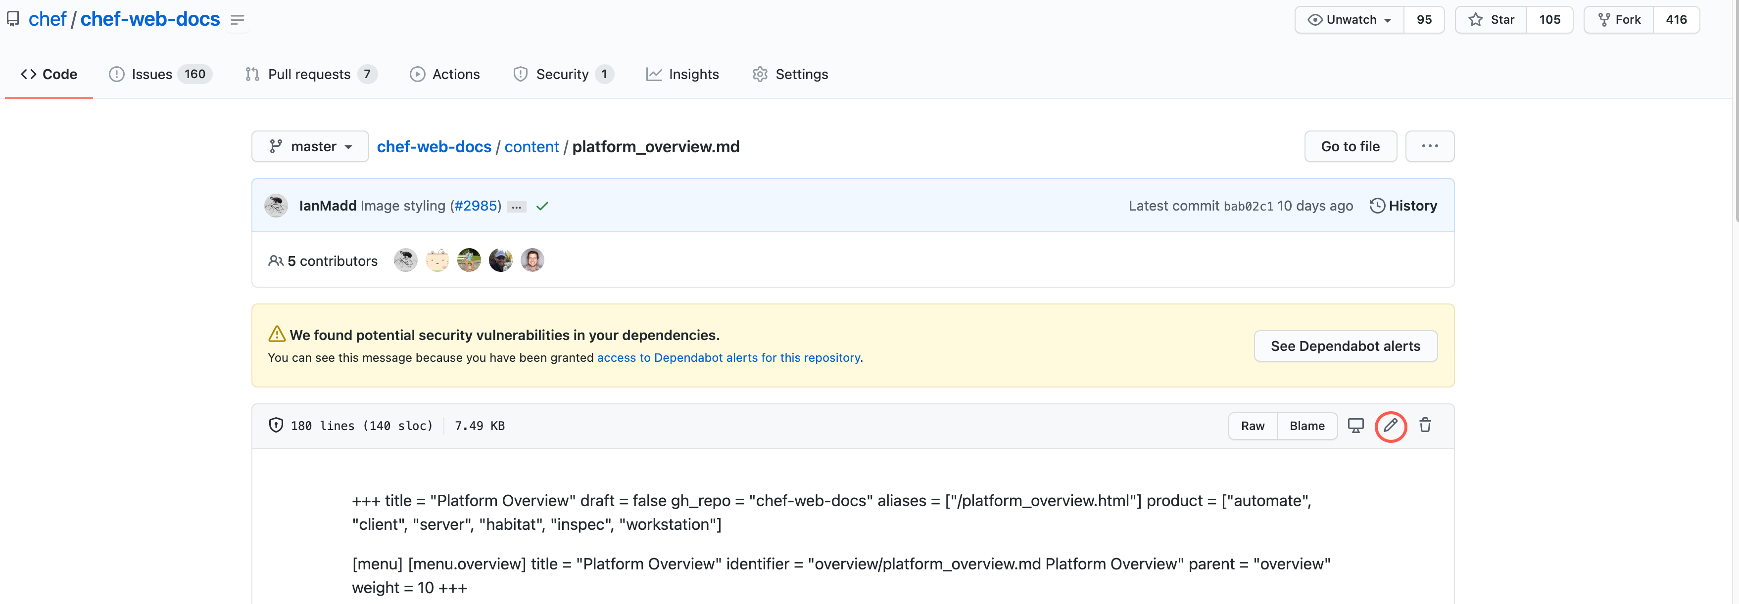Screen dimensions: 1739x604
Task: Click the delete (trash) icon for file
Action: (x=1425, y=426)
